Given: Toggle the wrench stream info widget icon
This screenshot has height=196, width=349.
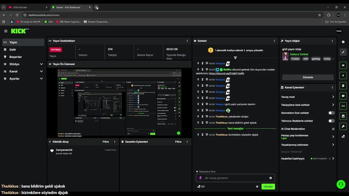Looking at the screenshot, I should click(343, 126).
